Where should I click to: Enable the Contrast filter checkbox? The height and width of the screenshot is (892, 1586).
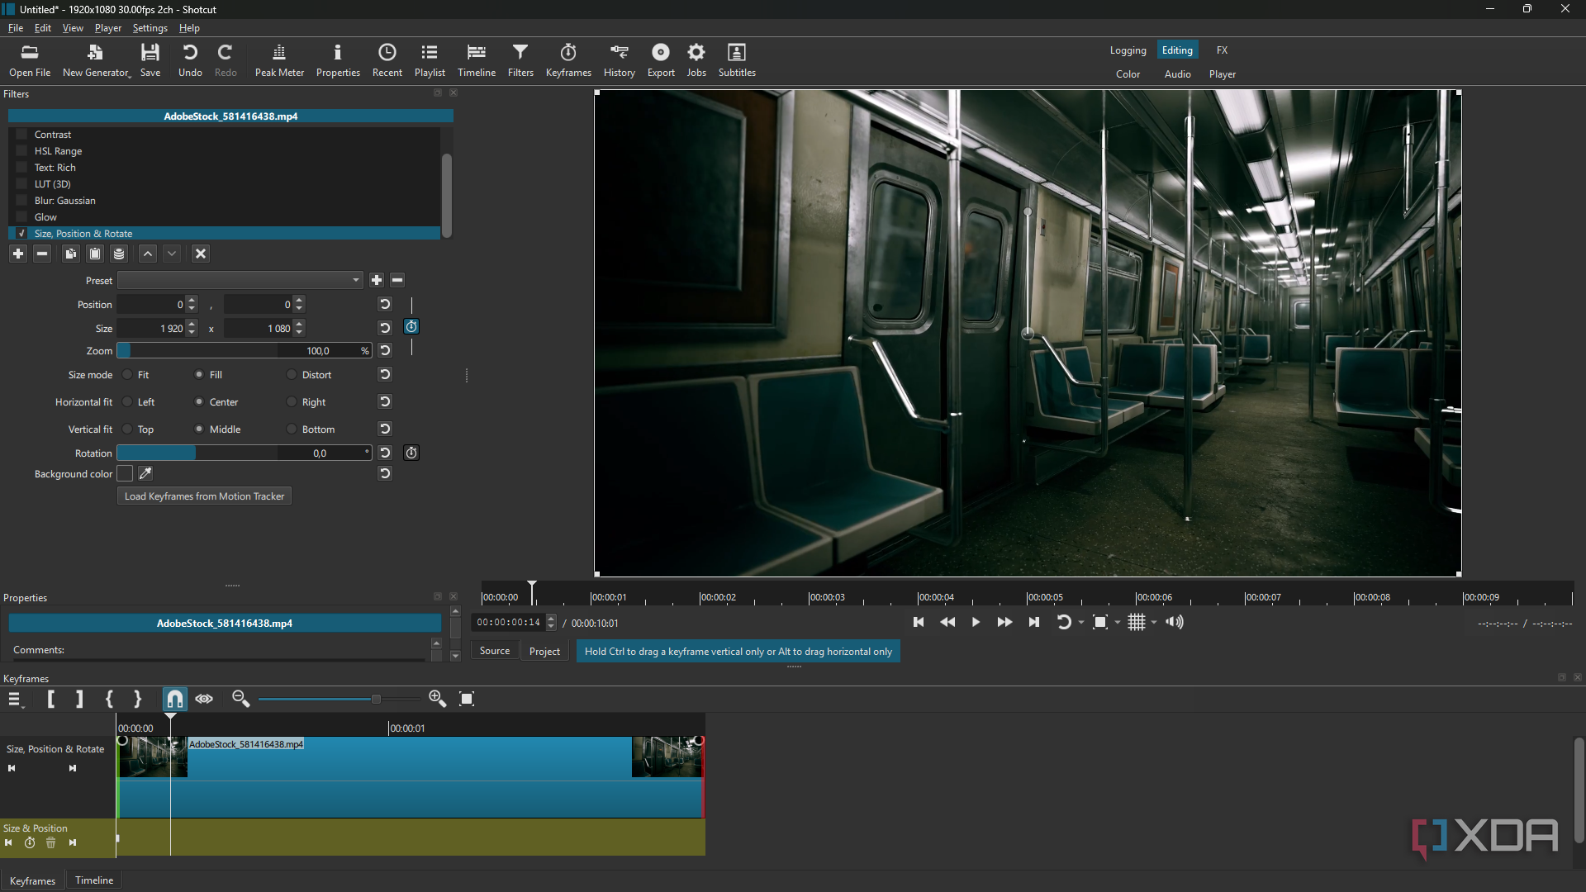(x=22, y=135)
